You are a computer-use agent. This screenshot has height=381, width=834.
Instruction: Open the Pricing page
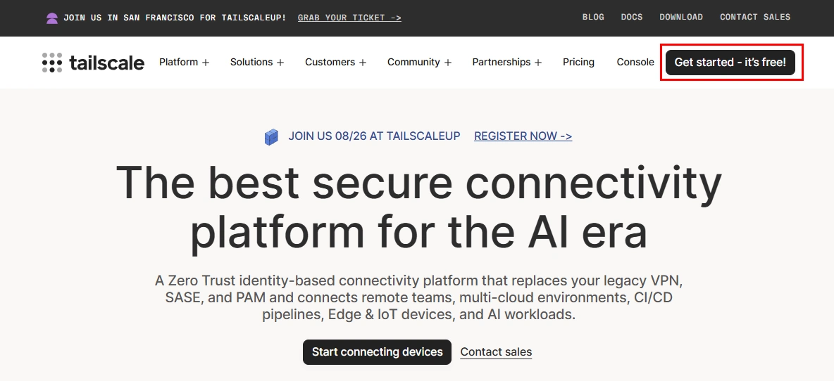[579, 62]
